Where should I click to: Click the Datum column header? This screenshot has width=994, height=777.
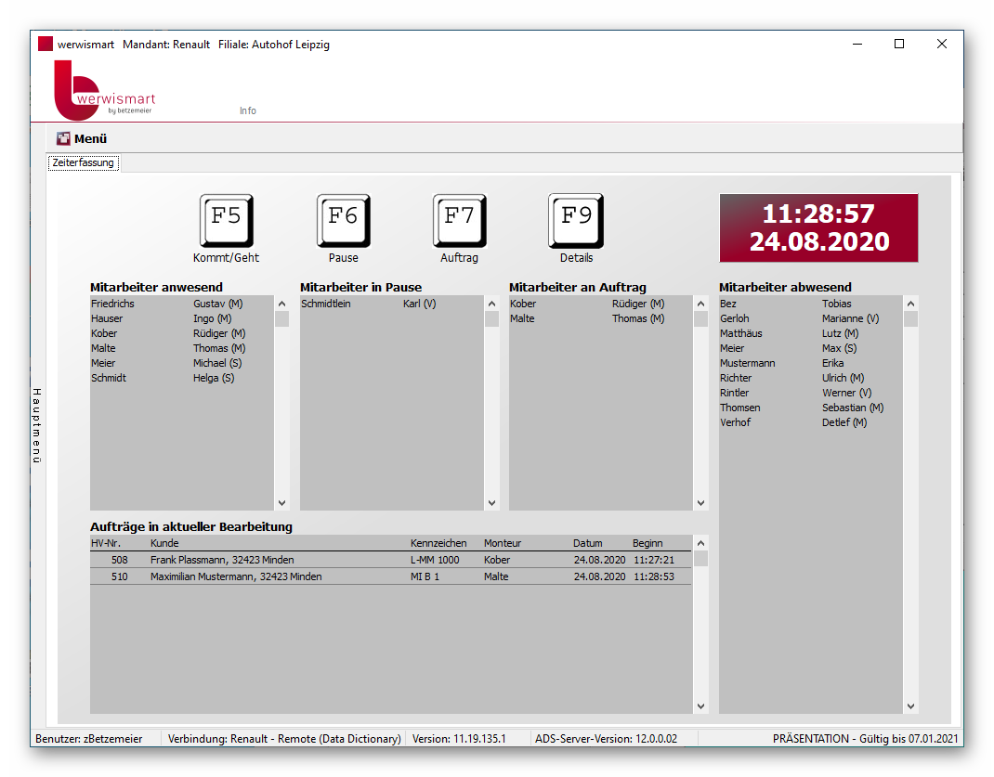pos(588,543)
